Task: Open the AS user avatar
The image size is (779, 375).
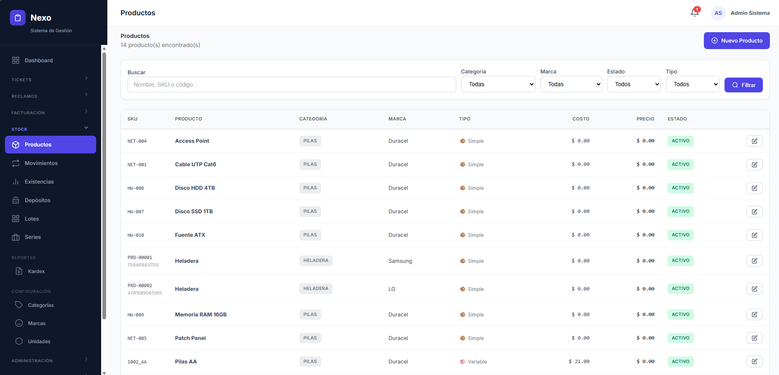Action: pyautogui.click(x=718, y=13)
